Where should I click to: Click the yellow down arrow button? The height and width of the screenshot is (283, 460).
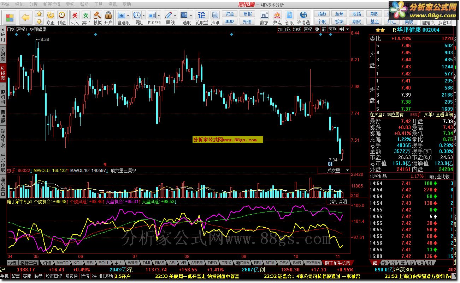pos(40,21)
